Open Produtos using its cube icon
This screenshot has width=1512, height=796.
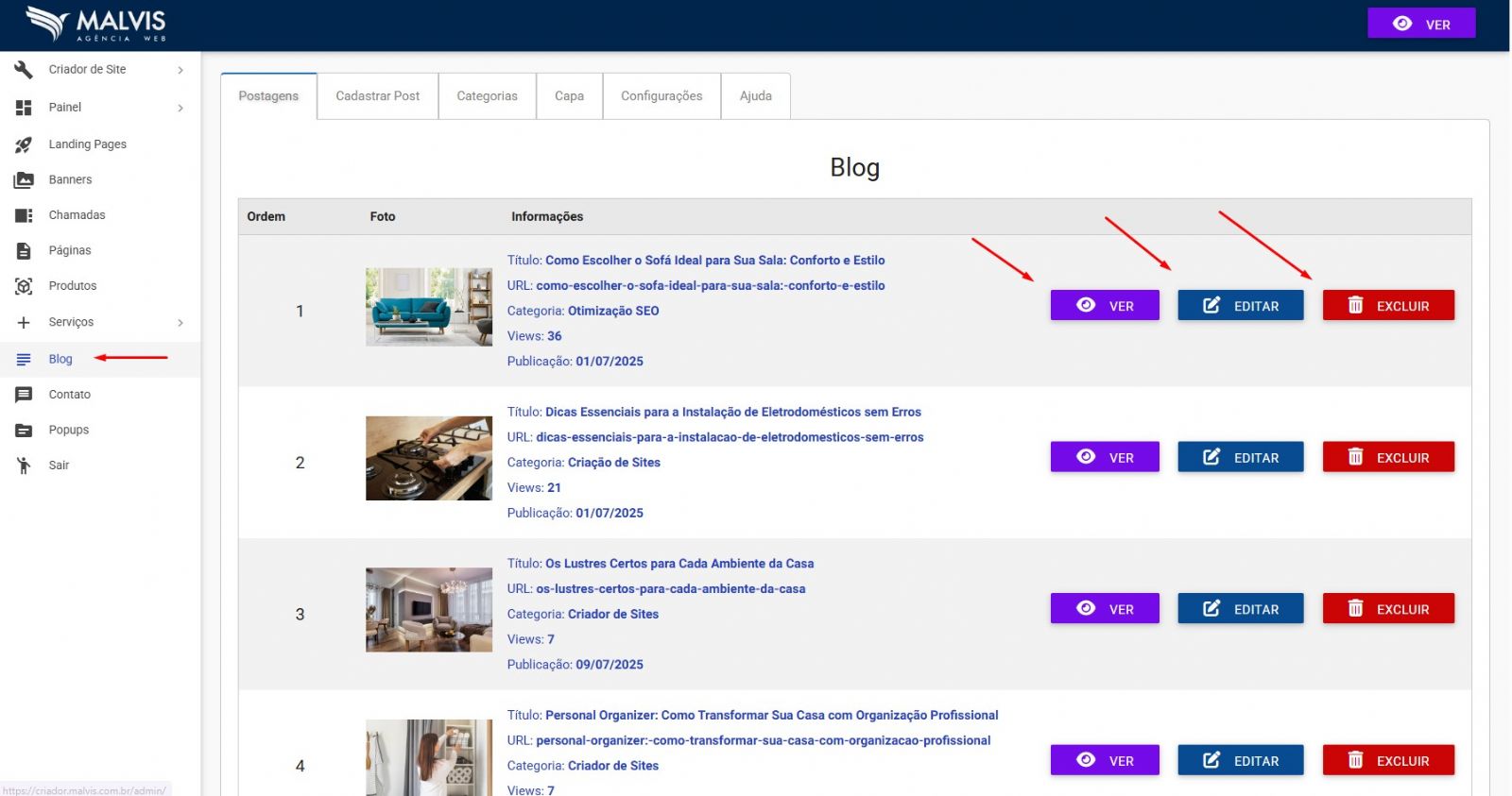[24, 286]
